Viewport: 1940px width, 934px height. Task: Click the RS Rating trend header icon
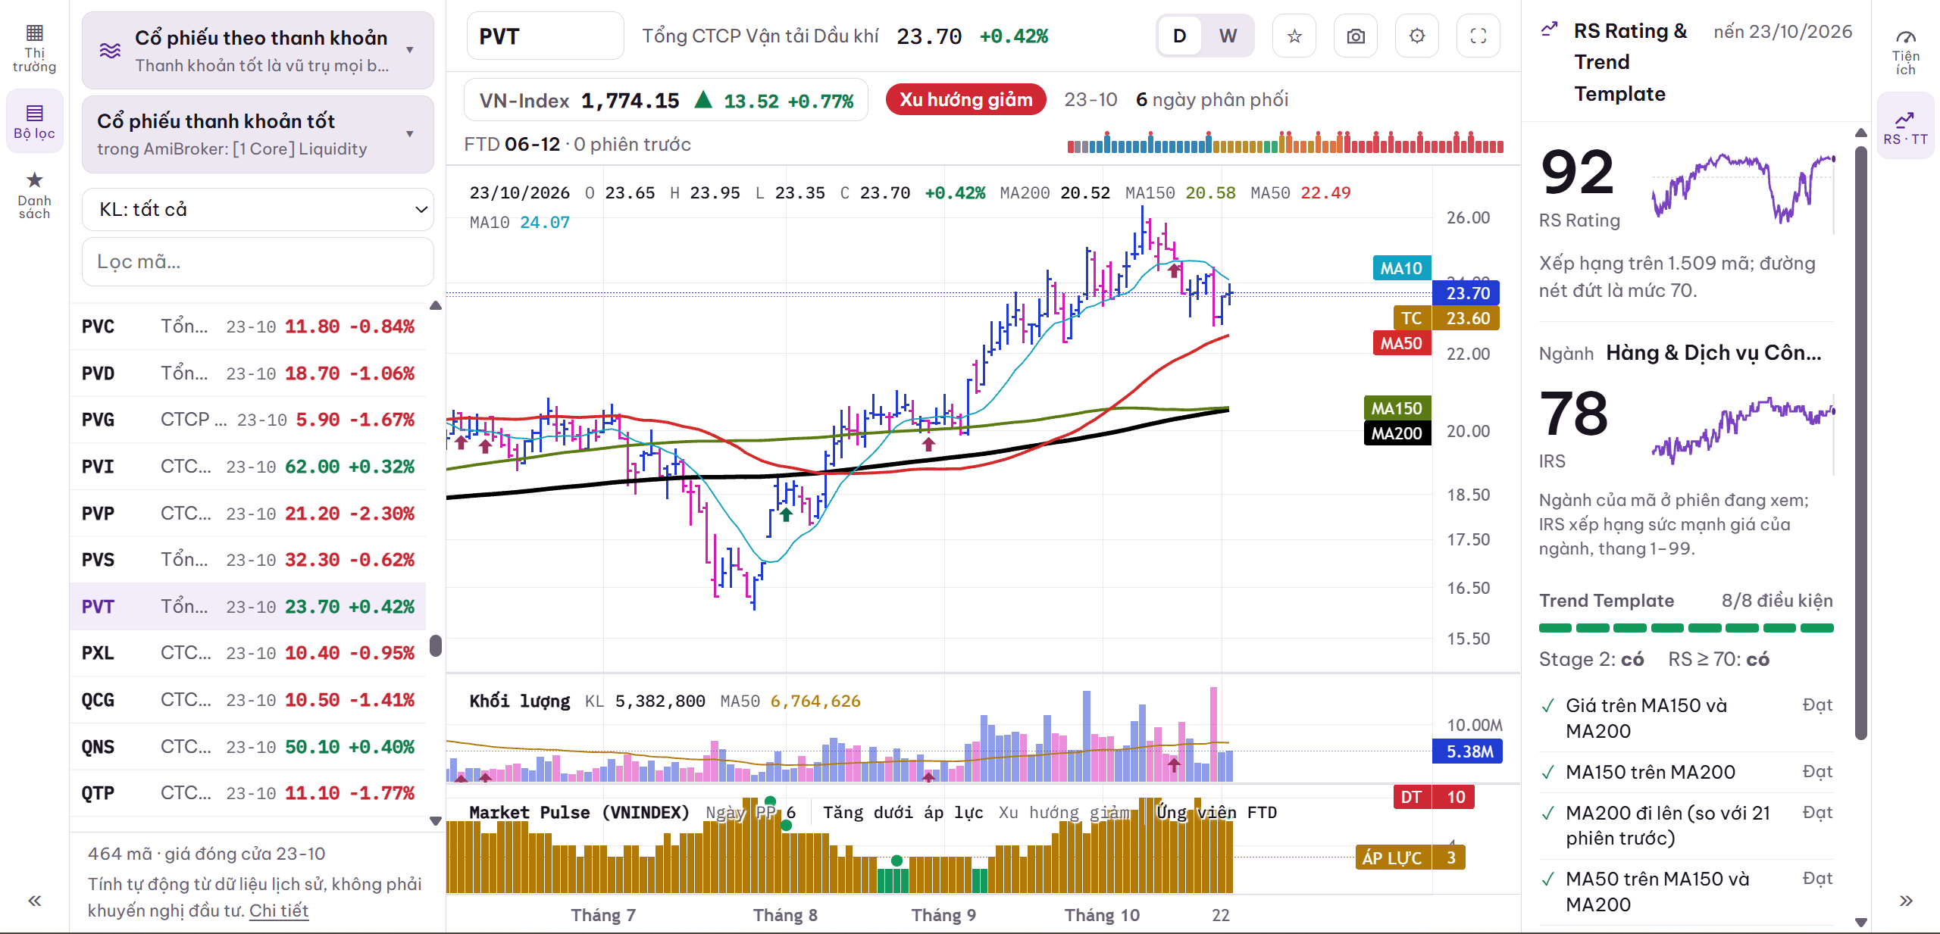[x=1550, y=30]
